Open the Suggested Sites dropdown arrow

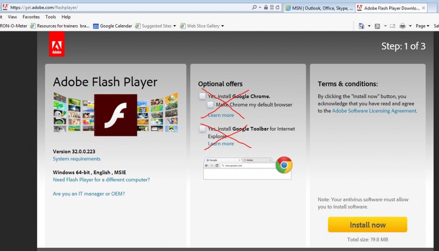pyautogui.click(x=175, y=26)
